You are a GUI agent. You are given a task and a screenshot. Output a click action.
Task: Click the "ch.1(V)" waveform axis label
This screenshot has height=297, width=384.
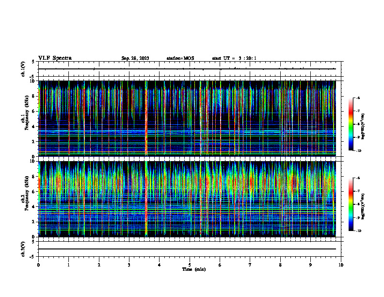click(x=23, y=69)
